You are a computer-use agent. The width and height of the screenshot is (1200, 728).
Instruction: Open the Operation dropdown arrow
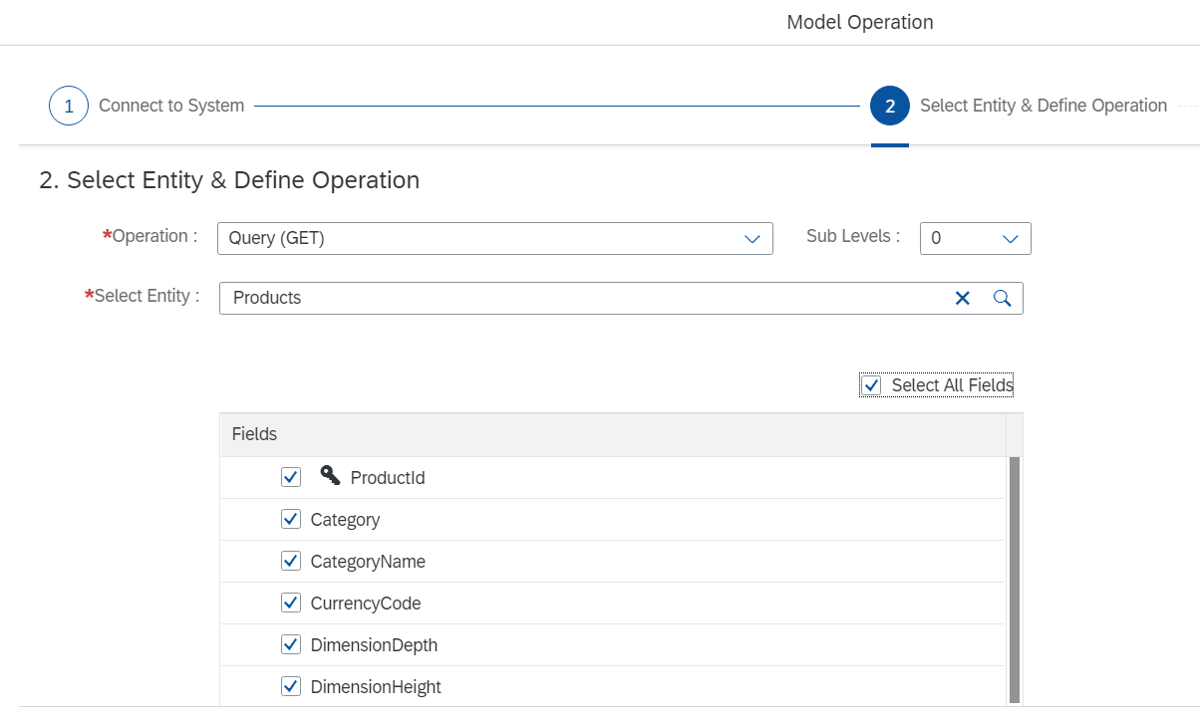pyautogui.click(x=752, y=239)
